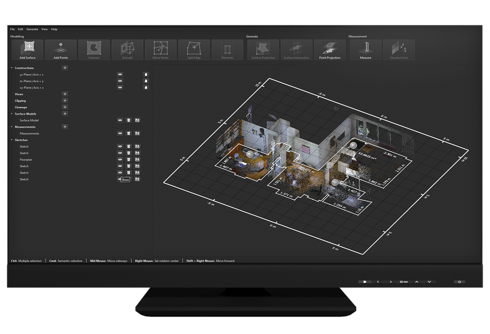Open the yz-Plane color droplet
The image size is (490, 334).
point(146,74)
